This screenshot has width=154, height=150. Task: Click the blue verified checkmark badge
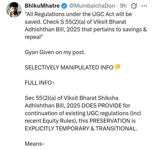(x=64, y=6)
